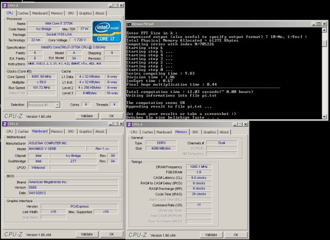The image size is (330, 240).
Task: Click the Level 3 cache value 8 MBytes
Action: pyautogui.click(x=90, y=93)
